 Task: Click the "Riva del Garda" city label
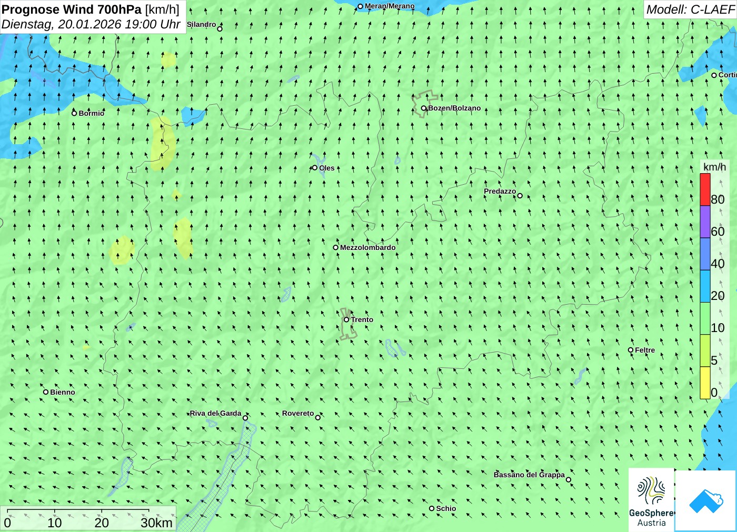click(216, 414)
